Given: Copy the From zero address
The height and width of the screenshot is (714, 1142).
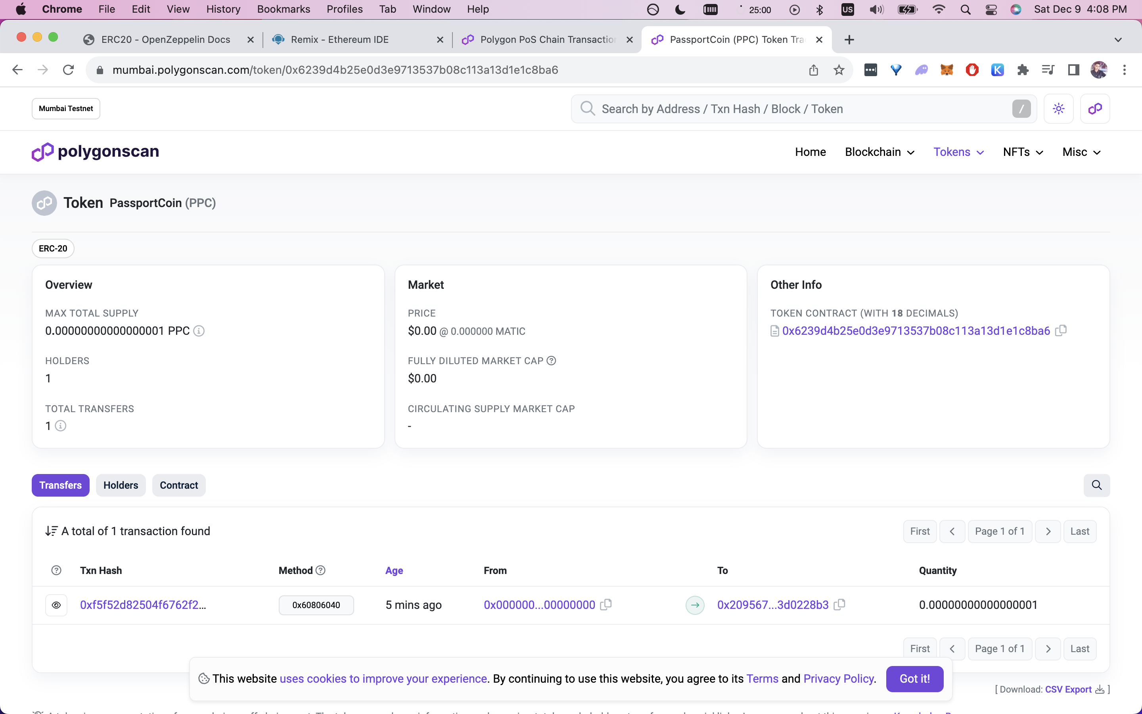Looking at the screenshot, I should click(606, 605).
